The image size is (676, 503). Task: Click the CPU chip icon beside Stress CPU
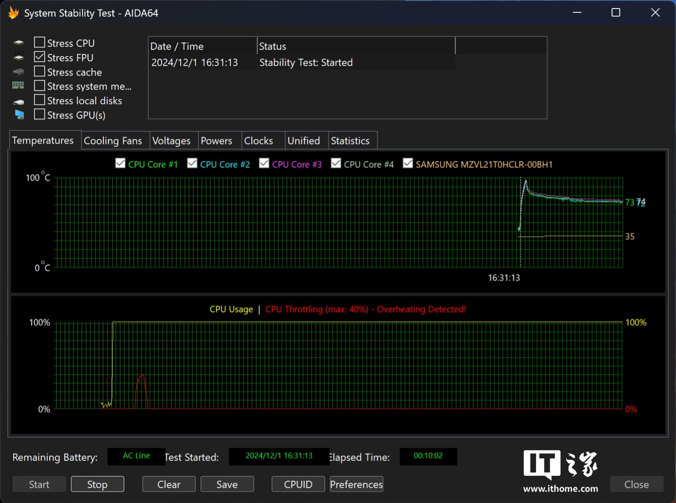[x=18, y=43]
